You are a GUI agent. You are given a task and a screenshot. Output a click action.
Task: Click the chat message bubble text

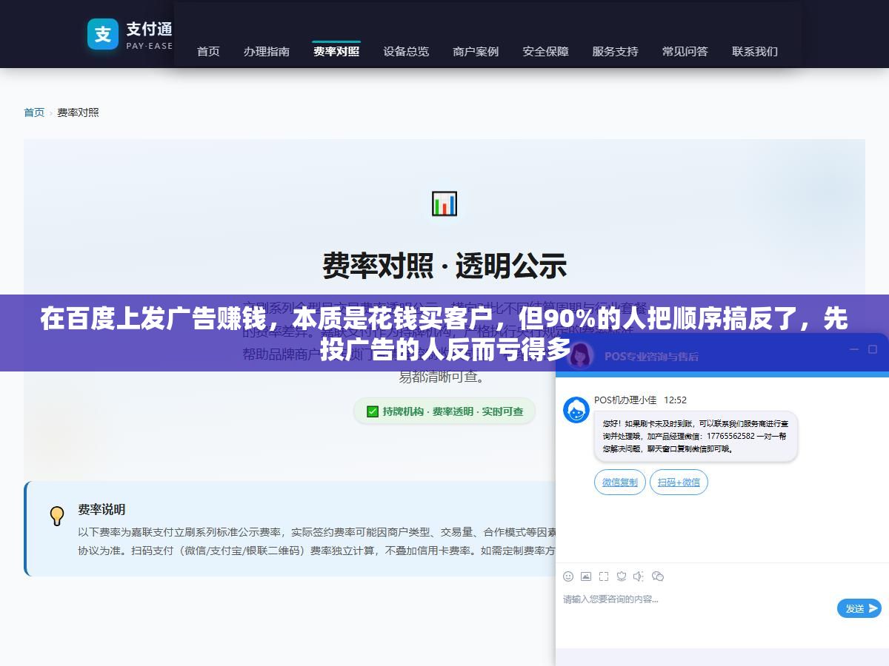pyautogui.click(x=696, y=437)
